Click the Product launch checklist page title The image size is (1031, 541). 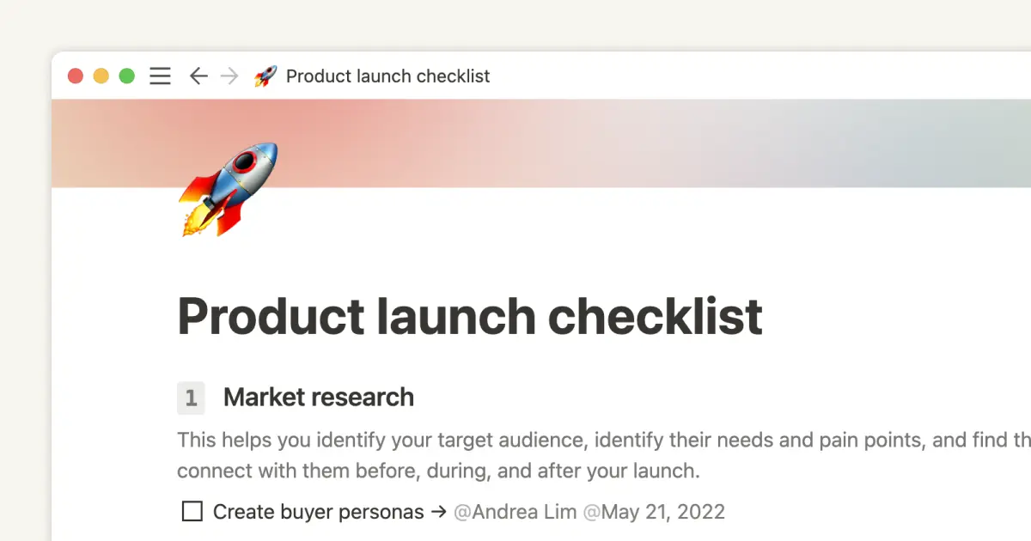point(469,317)
